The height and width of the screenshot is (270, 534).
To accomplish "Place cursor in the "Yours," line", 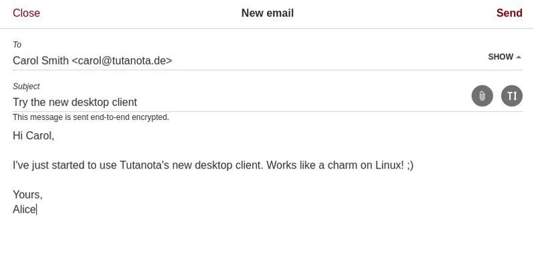I will (x=27, y=195).
